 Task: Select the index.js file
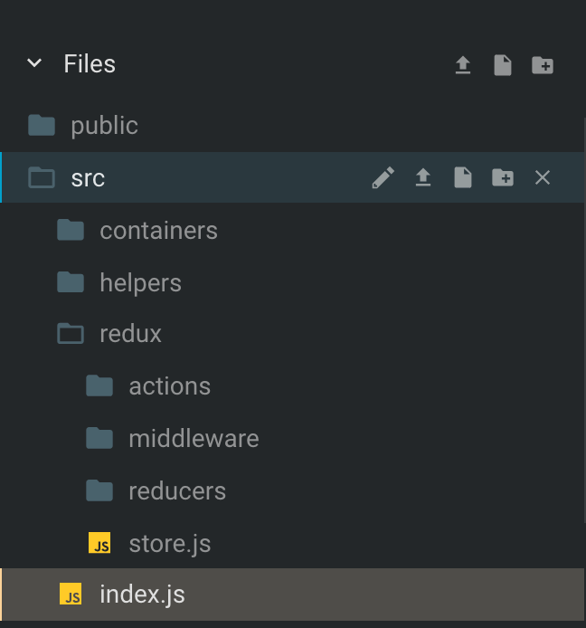click(x=293, y=594)
